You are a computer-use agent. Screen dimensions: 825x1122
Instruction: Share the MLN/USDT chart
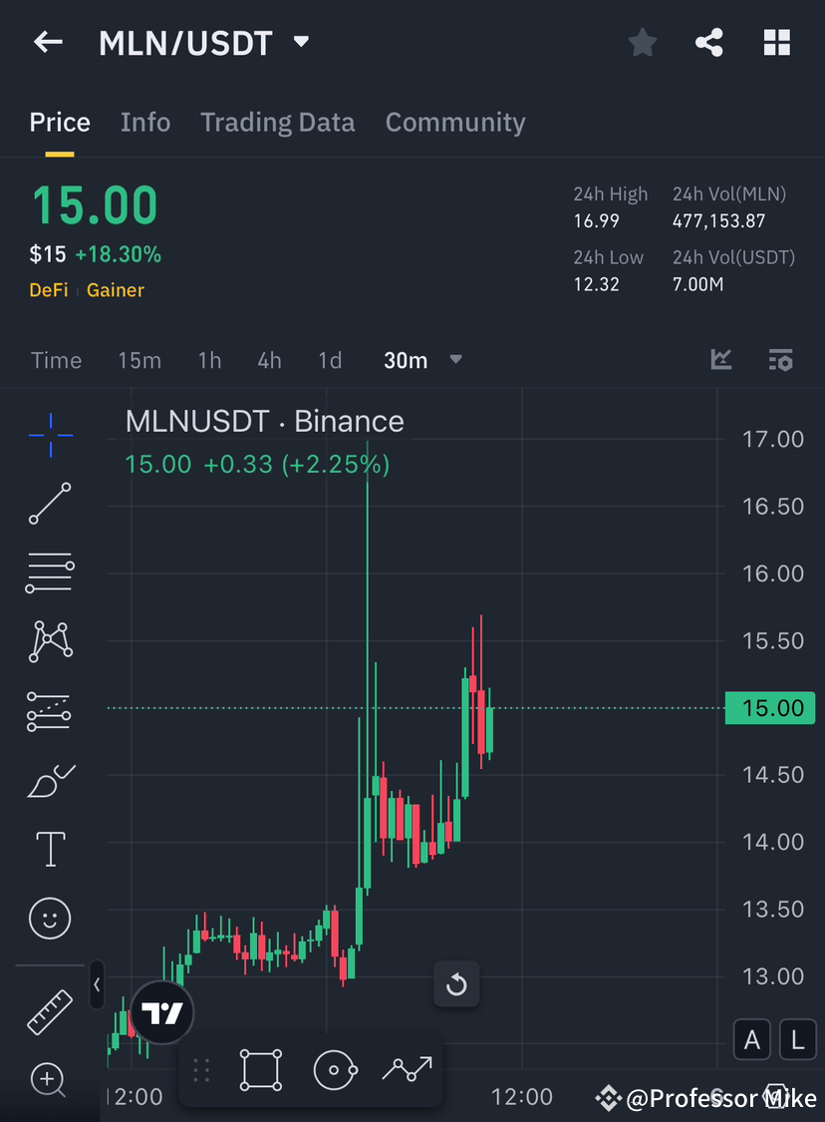click(709, 42)
